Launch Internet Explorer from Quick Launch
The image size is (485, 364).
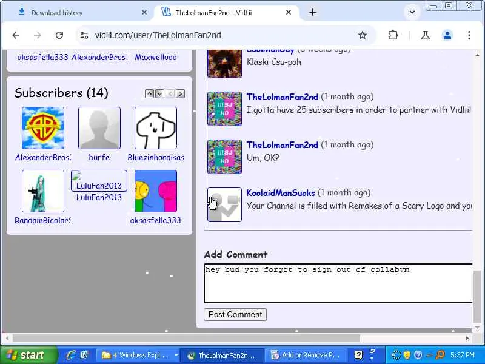point(70,355)
